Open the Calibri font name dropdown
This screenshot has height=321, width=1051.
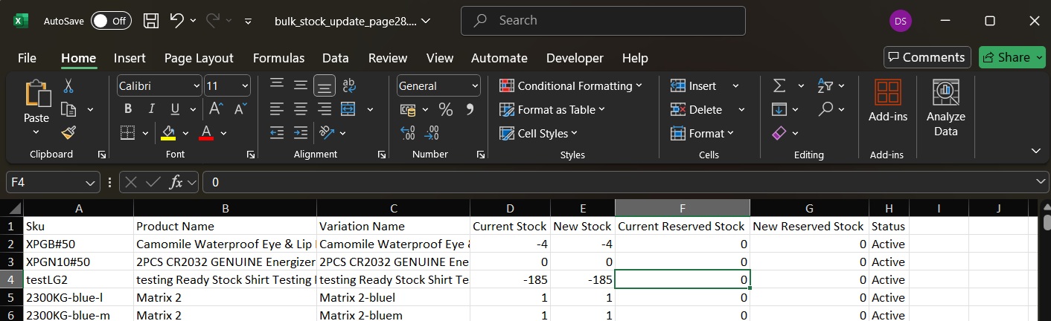point(197,86)
